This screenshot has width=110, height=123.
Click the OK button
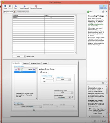coord(95,121)
